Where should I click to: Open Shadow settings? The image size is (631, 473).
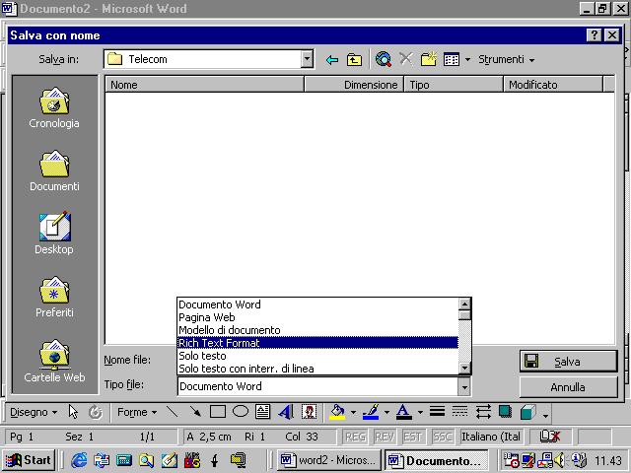pos(506,412)
